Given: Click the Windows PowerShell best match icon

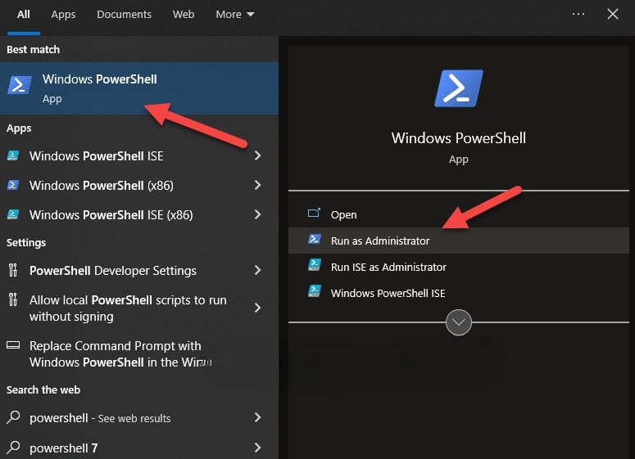Looking at the screenshot, I should 19,85.
